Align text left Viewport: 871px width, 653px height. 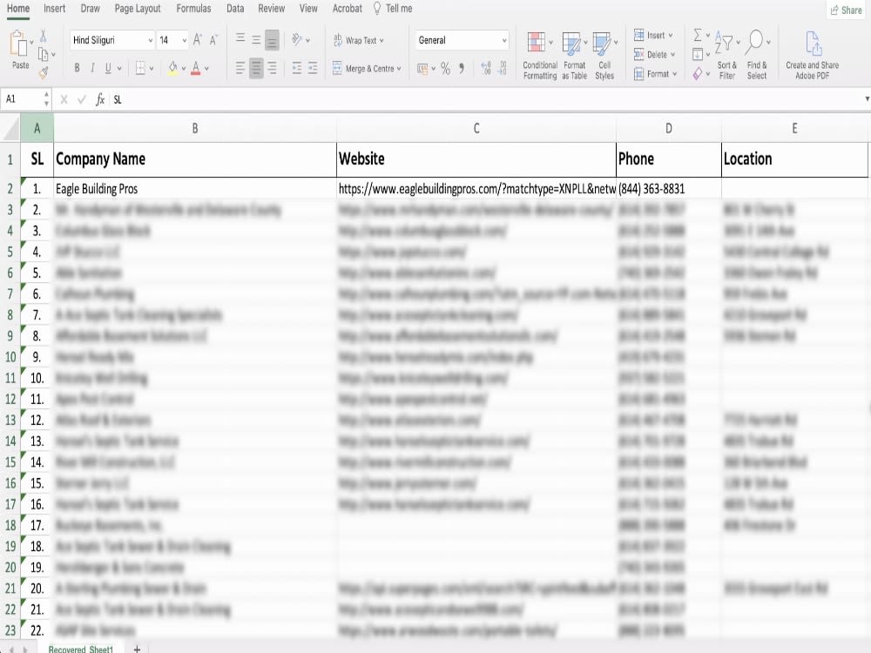pos(240,68)
